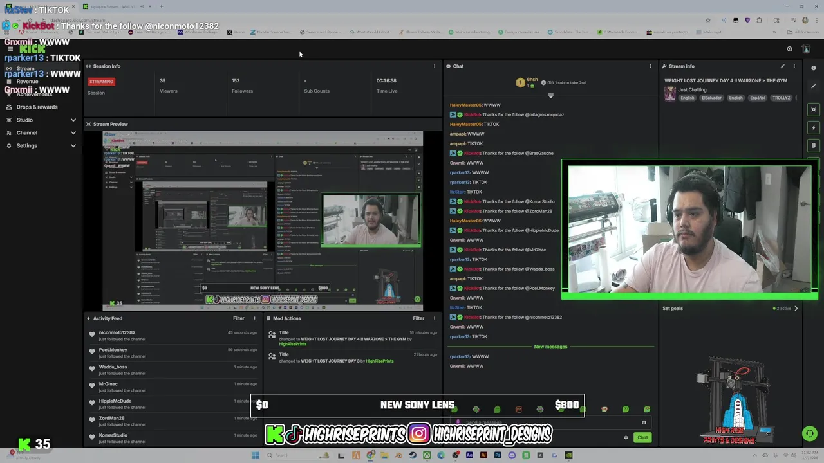Click heart icon beside niconmoto12382

tap(92, 334)
